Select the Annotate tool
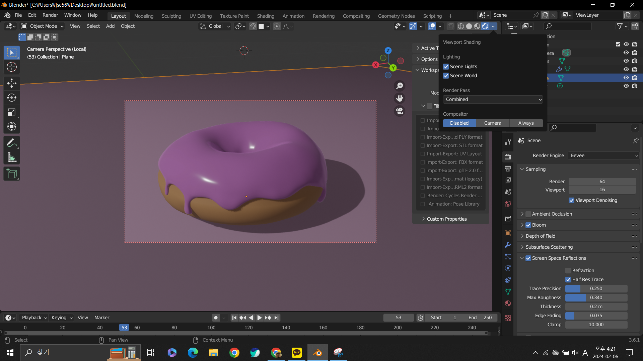643x361 pixels. pos(12,143)
